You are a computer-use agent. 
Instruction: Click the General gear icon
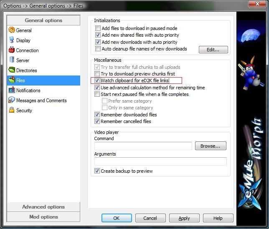pos(12,30)
